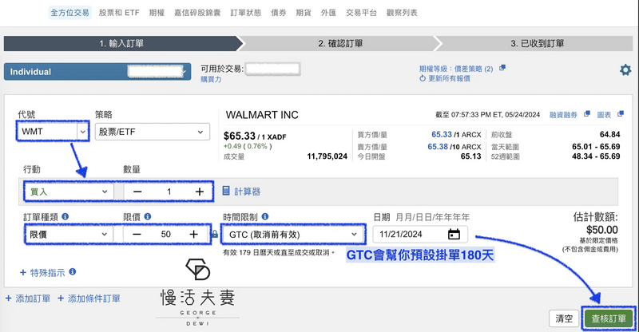Click volume value 11,795,024
This screenshot has height=332, width=639.
pos(327,156)
